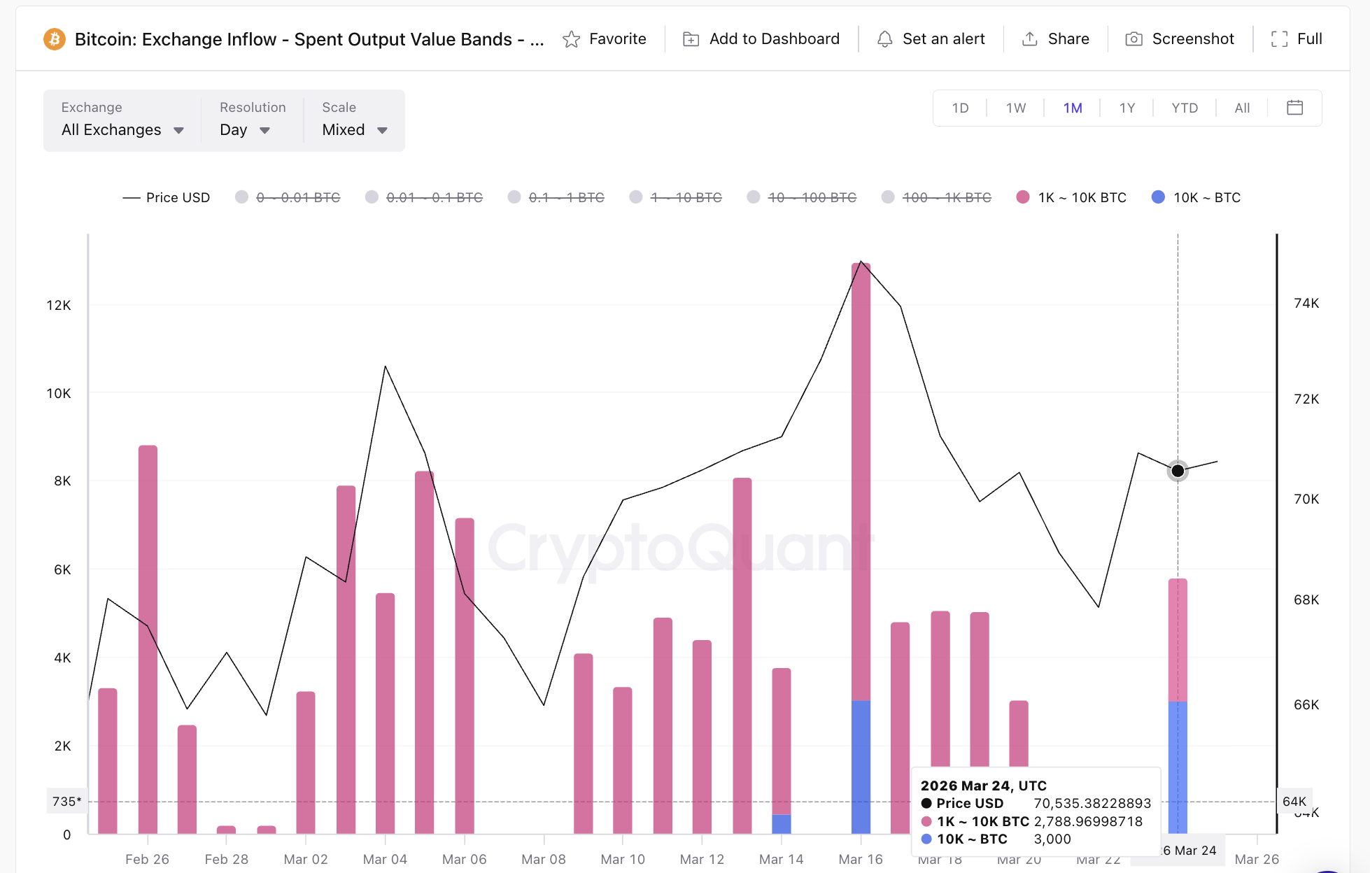
Task: Show the Price USD line legend entry
Action: pyautogui.click(x=167, y=197)
